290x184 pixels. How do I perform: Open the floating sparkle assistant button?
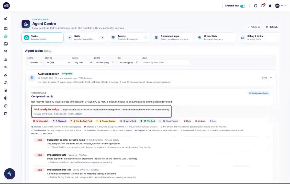click(10, 174)
